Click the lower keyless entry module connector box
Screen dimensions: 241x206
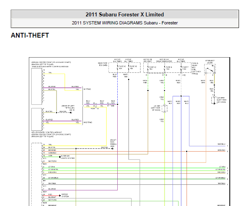36,119
